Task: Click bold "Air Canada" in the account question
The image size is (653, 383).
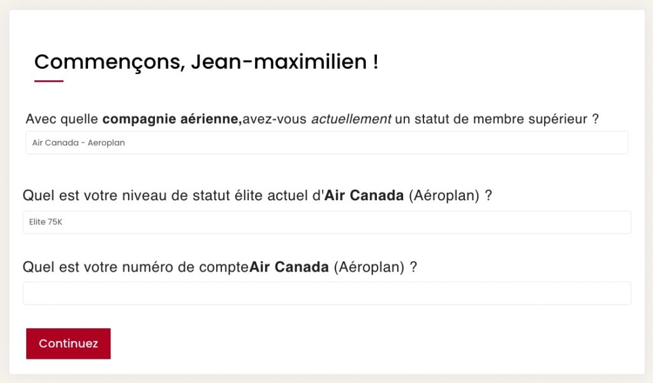Action: [289, 267]
